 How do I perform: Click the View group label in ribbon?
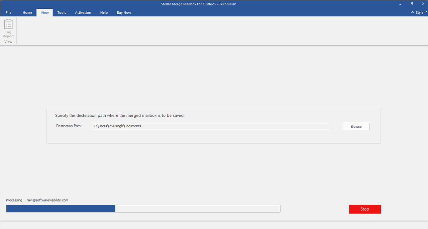coord(8,42)
